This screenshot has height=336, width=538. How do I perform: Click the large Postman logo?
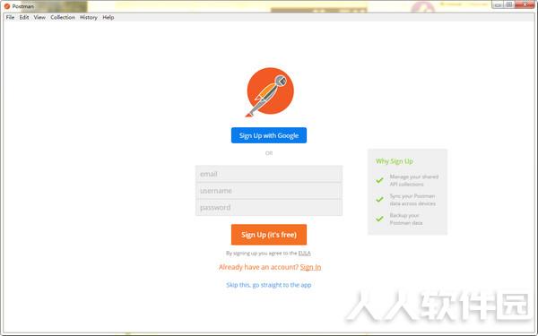pyautogui.click(x=269, y=92)
